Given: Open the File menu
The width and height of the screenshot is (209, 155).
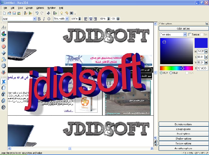Looking at the screenshot, I should tap(5, 8).
